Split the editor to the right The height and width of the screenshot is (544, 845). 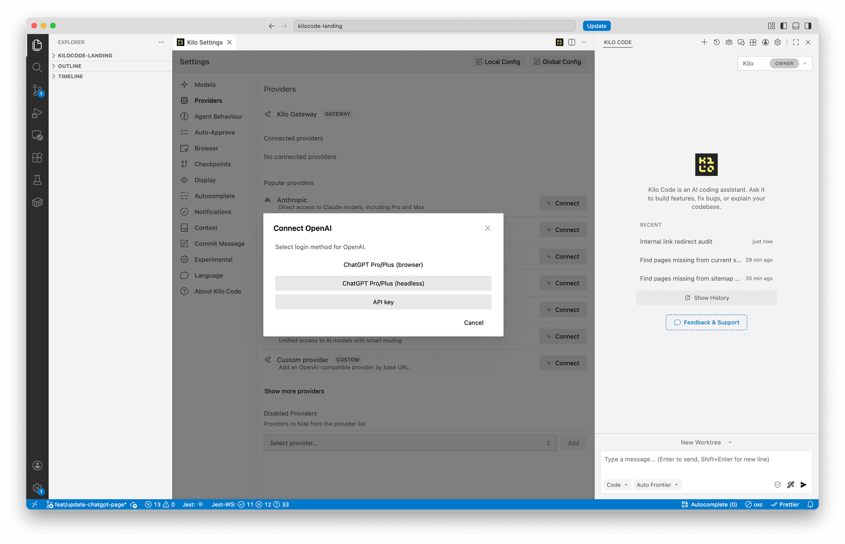click(x=572, y=42)
